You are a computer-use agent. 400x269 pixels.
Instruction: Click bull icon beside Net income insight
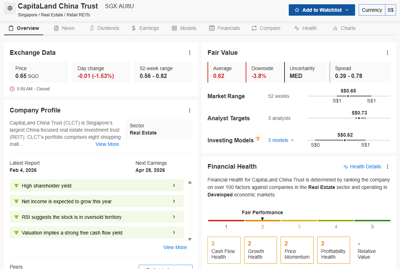pyautogui.click(x=16, y=201)
